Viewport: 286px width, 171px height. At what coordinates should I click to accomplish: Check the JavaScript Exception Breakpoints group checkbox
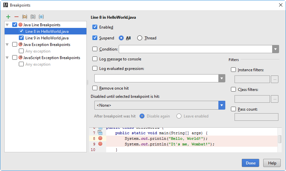tap(15, 57)
